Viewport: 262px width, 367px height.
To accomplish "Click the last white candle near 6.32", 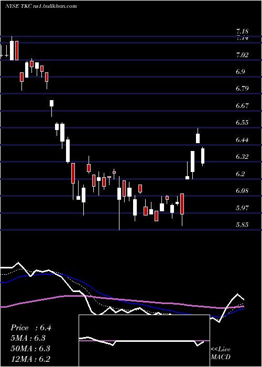I will click(203, 156).
